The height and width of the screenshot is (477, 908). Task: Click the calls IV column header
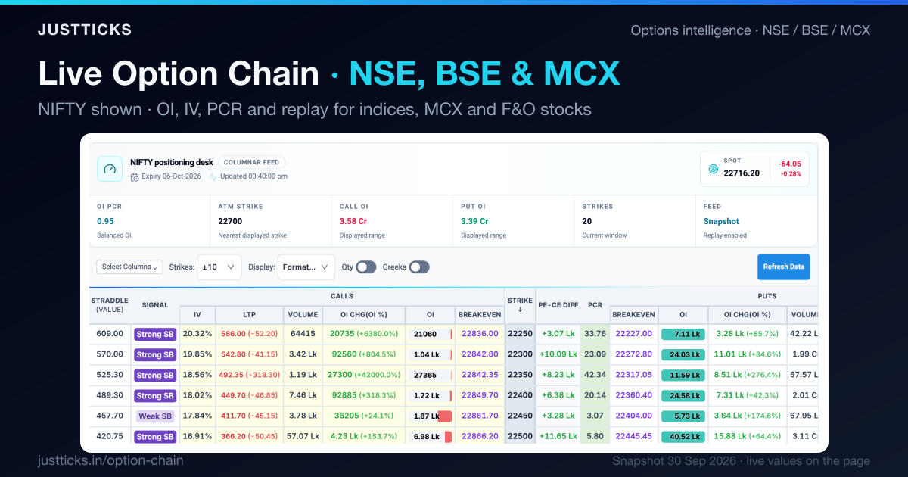coord(197,314)
